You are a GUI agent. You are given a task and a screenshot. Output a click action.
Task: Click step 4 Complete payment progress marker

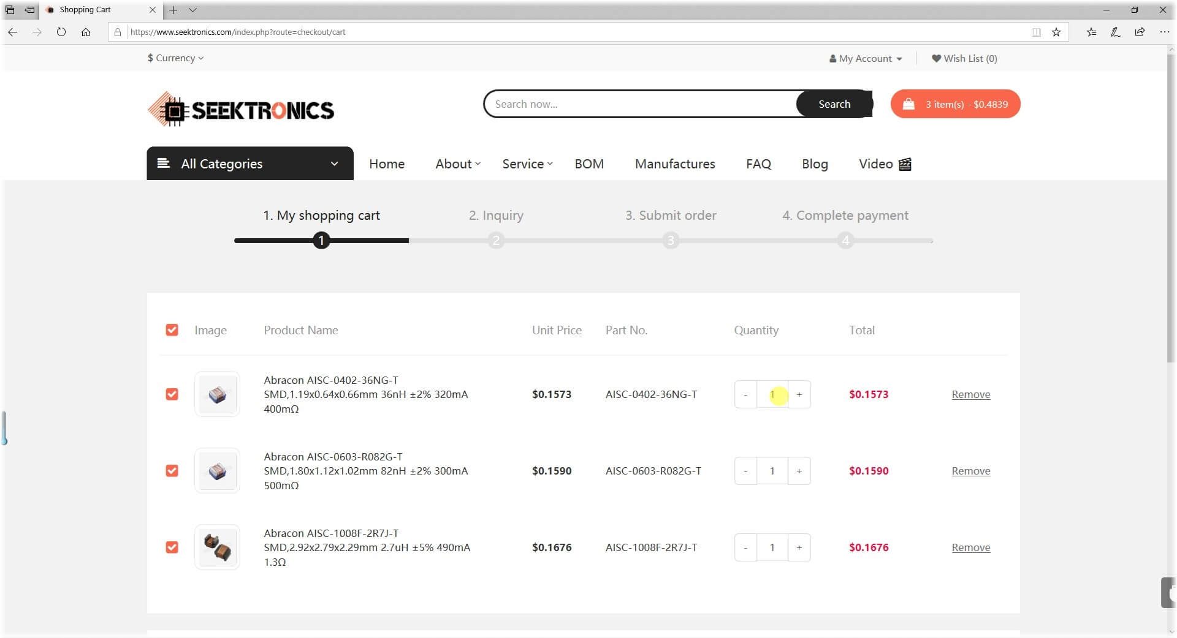coord(845,241)
